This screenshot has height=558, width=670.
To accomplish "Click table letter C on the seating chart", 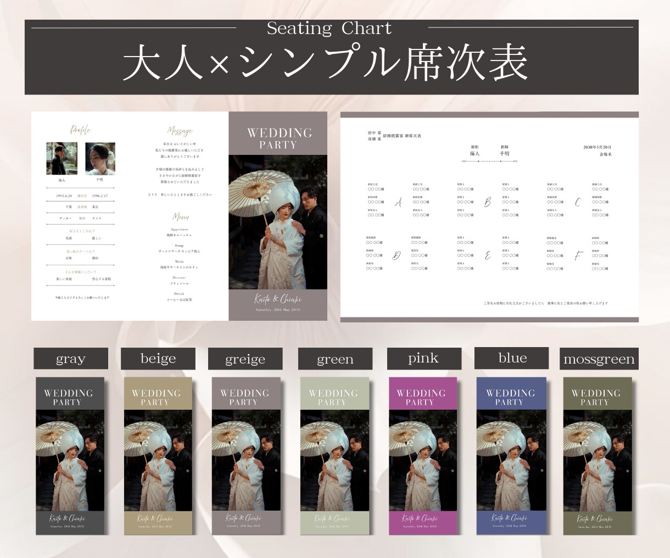I will [577, 203].
